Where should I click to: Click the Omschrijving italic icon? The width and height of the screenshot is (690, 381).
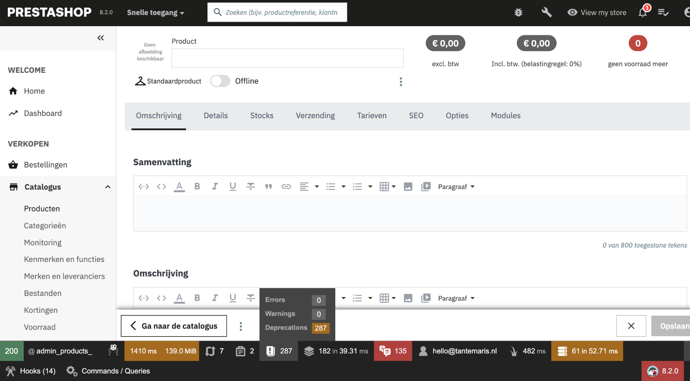(215, 298)
